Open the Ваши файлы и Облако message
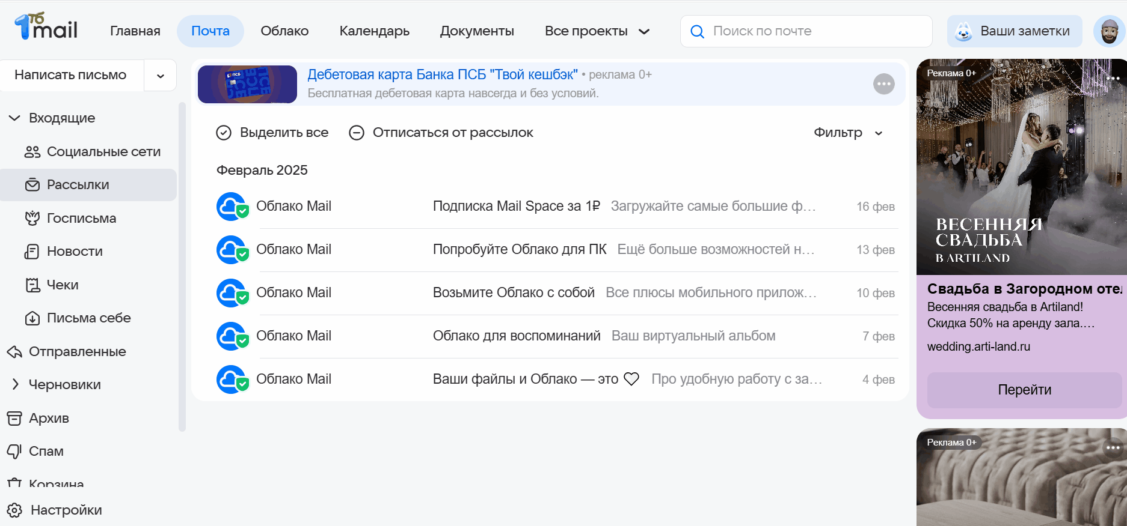The height and width of the screenshot is (526, 1127). pos(557,379)
